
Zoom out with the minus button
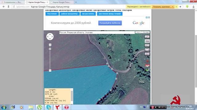click(50, 71)
